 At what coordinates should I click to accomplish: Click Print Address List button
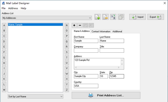tap(106, 95)
